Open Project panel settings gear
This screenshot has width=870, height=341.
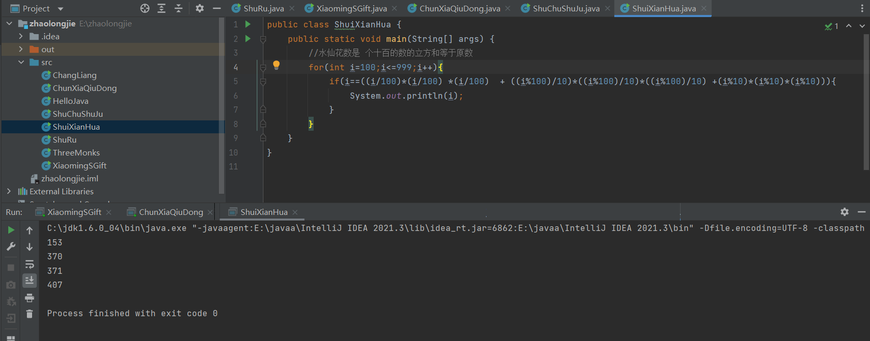[x=200, y=8]
